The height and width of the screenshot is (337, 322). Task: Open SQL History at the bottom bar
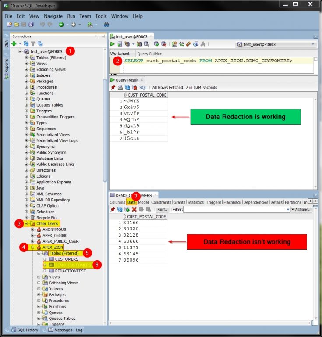coord(25,330)
